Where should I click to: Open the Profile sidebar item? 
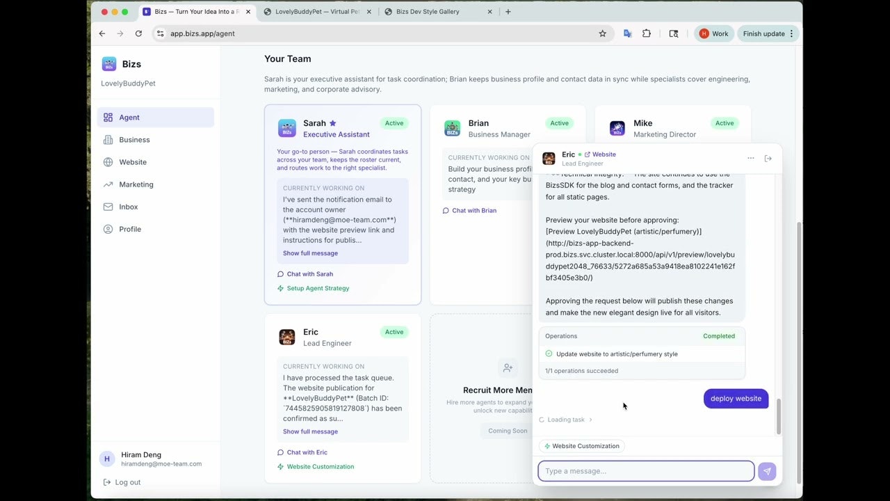(x=156, y=229)
